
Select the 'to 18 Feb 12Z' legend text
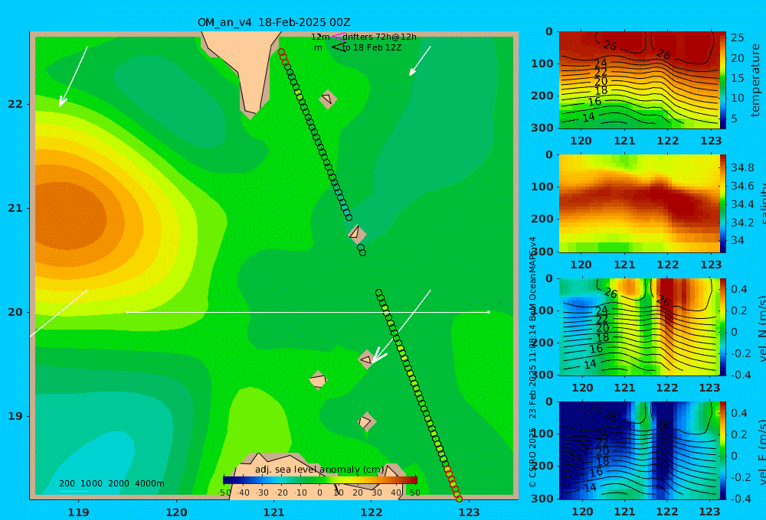[372, 48]
